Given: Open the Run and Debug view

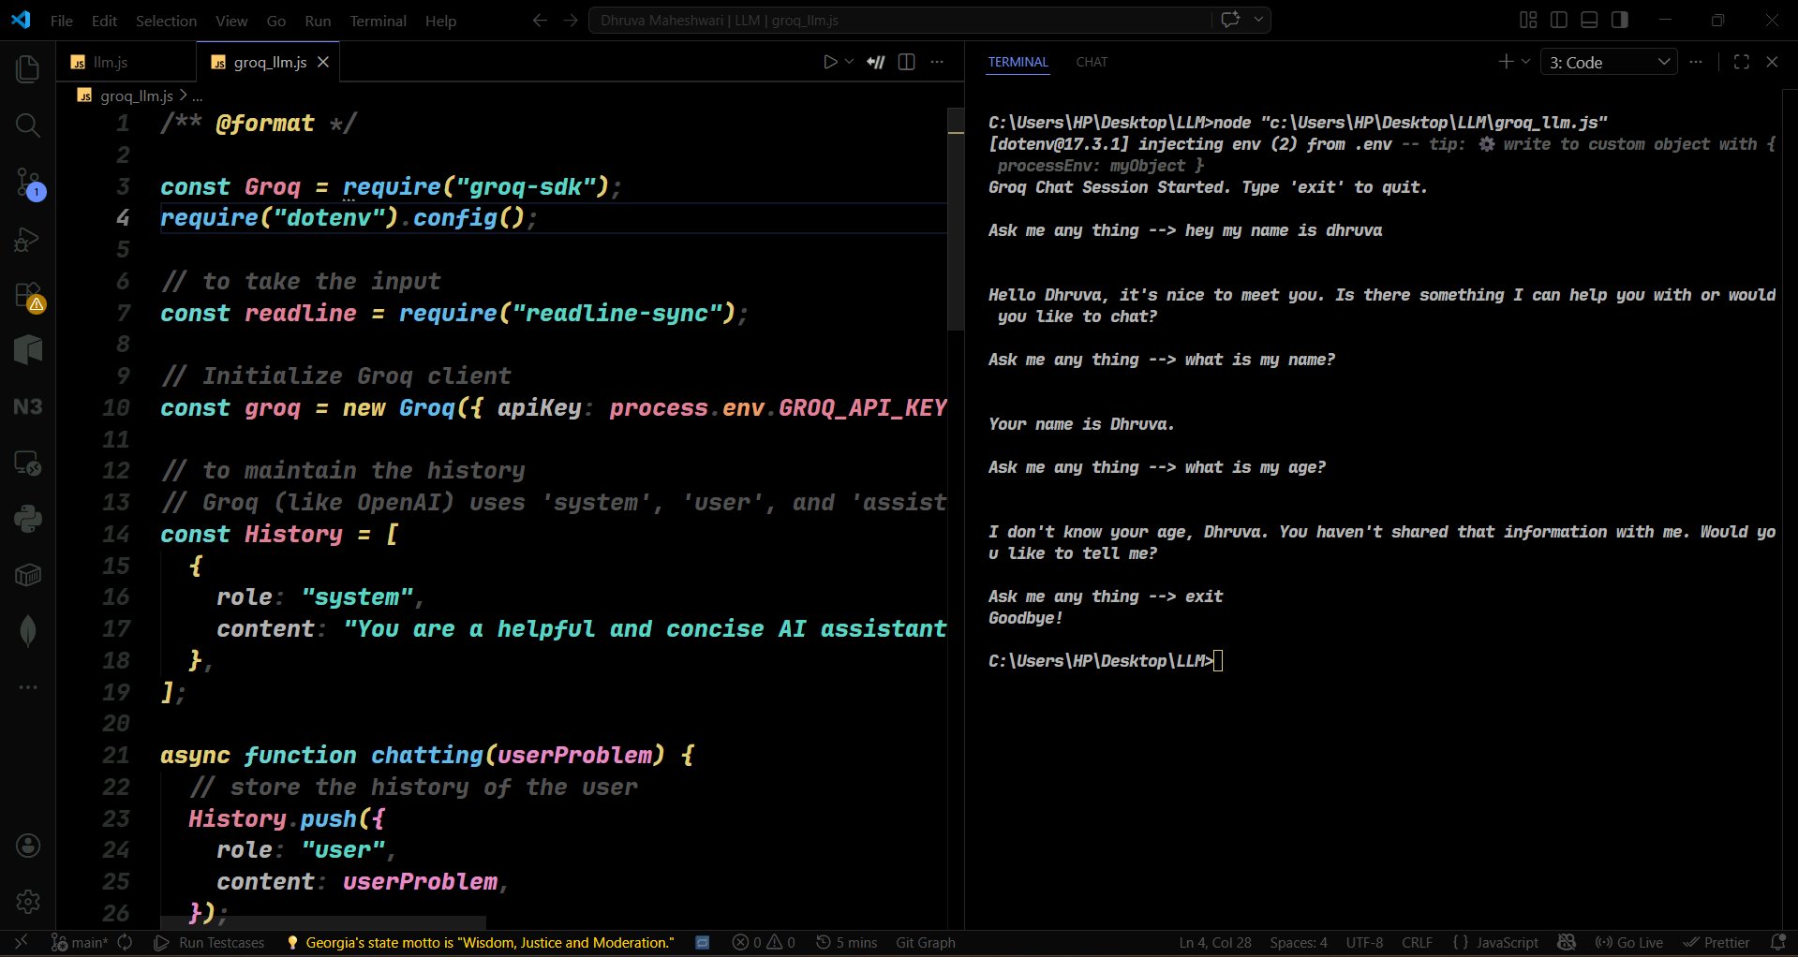Looking at the screenshot, I should point(28,240).
